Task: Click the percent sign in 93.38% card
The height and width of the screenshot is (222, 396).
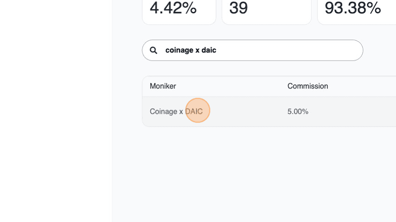Action: 373,8
